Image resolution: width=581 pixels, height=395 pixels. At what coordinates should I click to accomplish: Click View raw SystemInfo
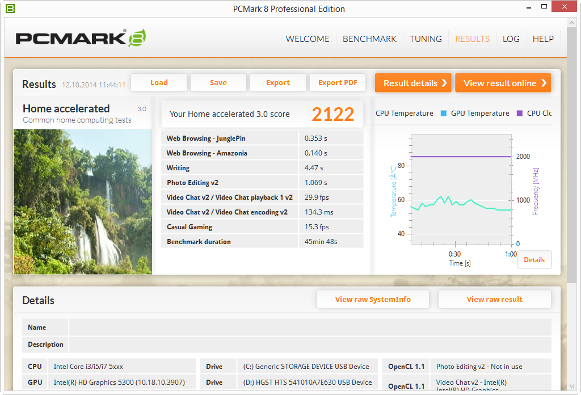tap(373, 300)
